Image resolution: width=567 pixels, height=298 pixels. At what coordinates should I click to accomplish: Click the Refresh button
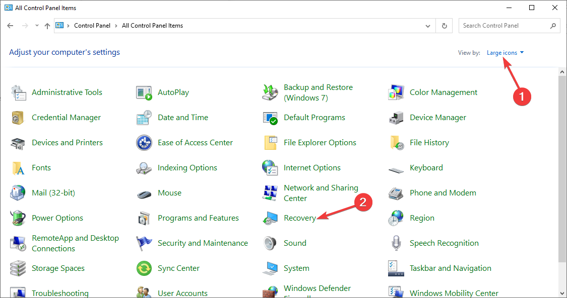[444, 25]
